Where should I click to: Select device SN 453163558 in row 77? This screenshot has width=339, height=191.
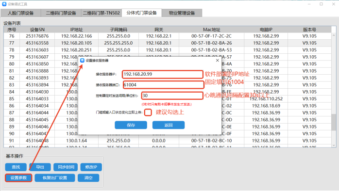37,43
